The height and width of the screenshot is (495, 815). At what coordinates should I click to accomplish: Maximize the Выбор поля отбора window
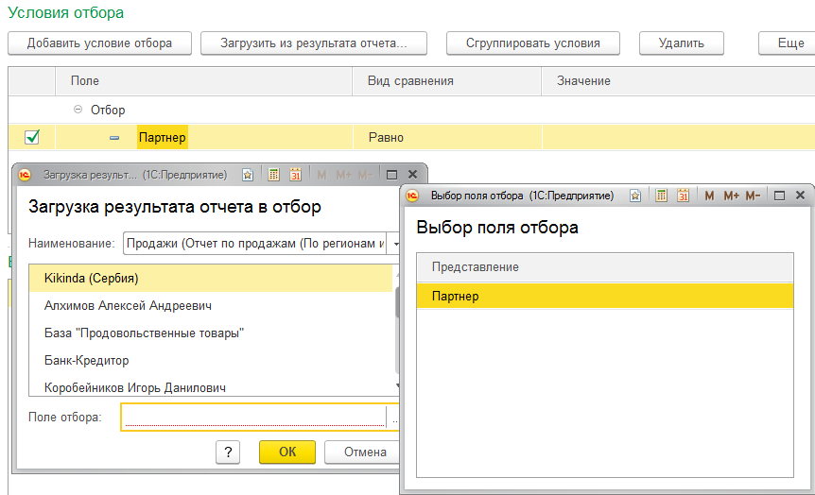[779, 196]
